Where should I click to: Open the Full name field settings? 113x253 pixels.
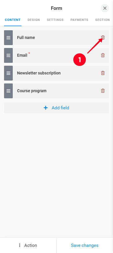[57, 38]
